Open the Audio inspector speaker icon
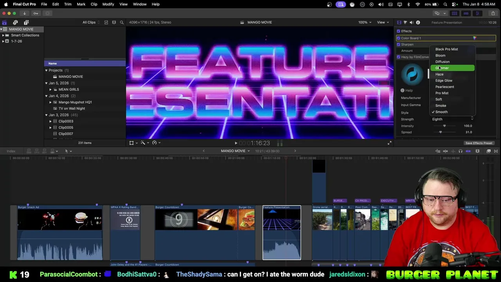The width and height of the screenshot is (501, 282). (x=411, y=22)
